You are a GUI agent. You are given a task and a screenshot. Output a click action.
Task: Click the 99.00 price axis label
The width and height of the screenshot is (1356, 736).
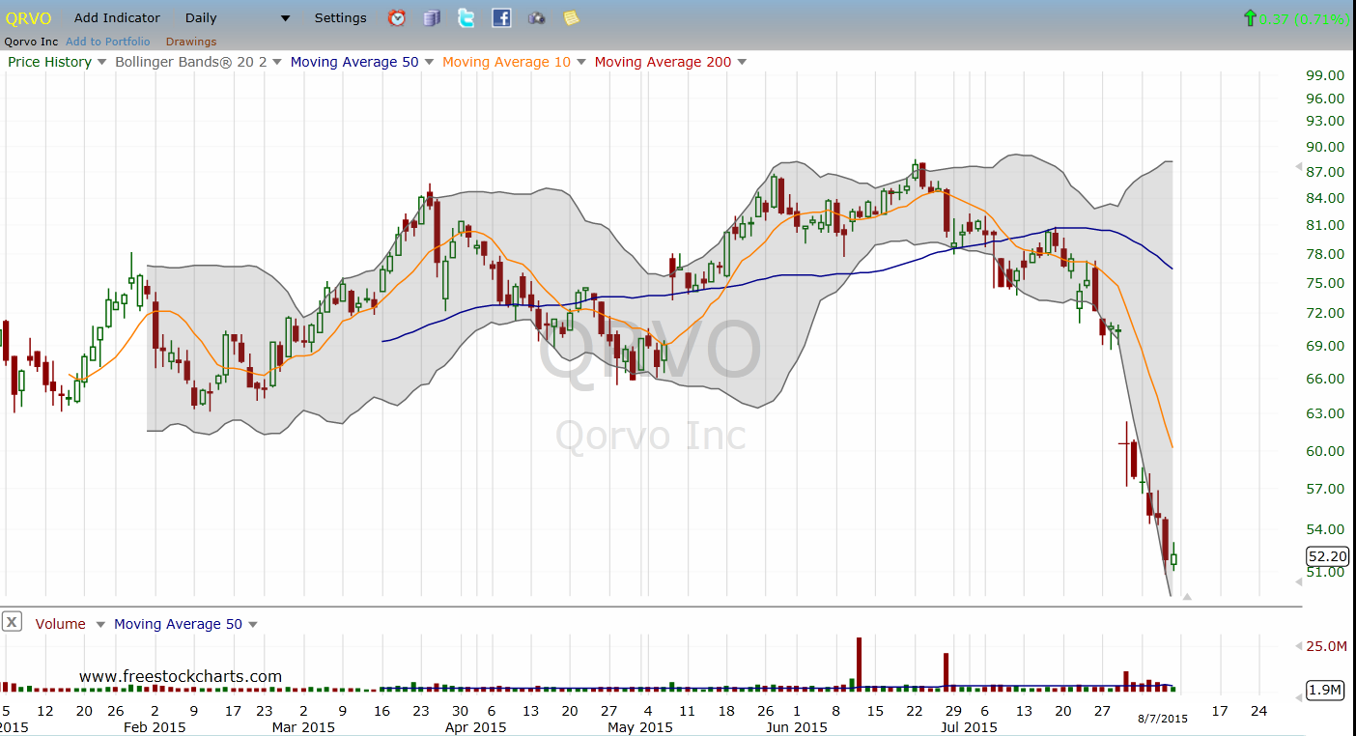pos(1325,75)
